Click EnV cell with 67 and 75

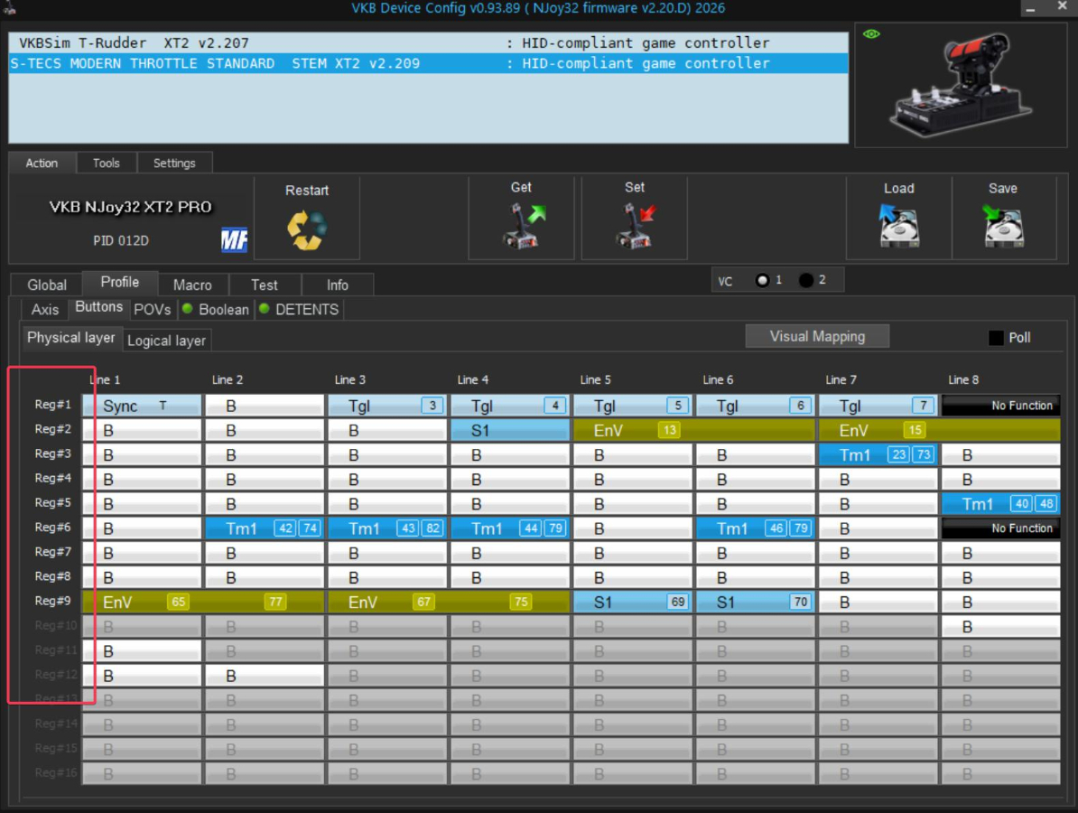pyautogui.click(x=449, y=602)
